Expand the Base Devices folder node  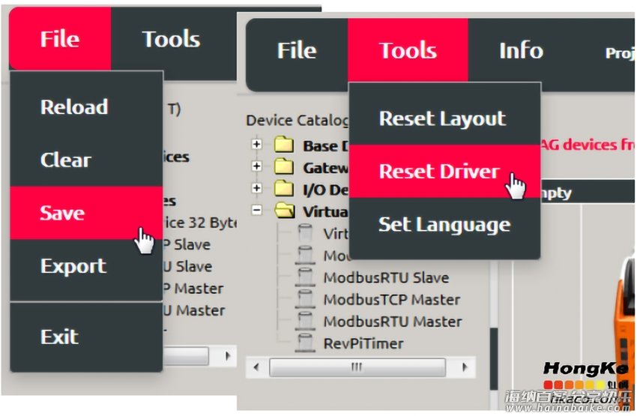(x=257, y=144)
